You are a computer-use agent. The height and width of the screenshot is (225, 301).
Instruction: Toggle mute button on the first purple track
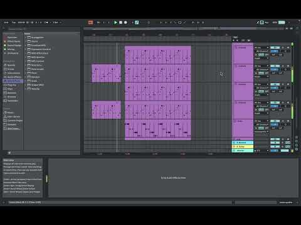click(288, 47)
